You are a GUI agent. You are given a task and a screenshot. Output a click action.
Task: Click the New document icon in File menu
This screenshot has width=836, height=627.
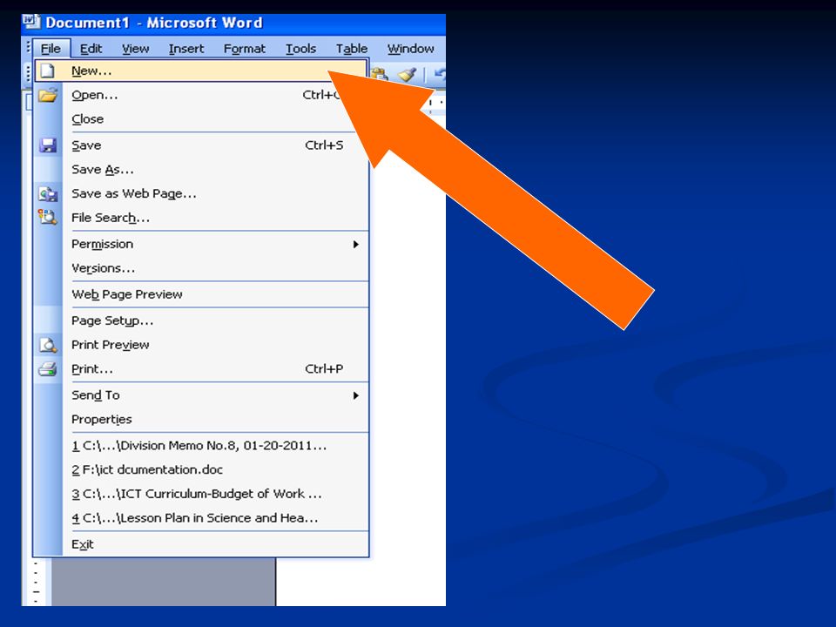47,71
